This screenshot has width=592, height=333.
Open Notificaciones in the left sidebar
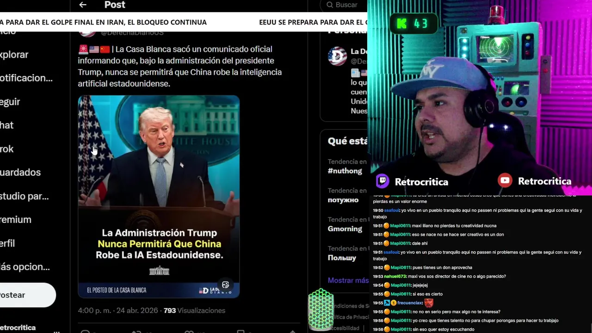pyautogui.click(x=26, y=78)
